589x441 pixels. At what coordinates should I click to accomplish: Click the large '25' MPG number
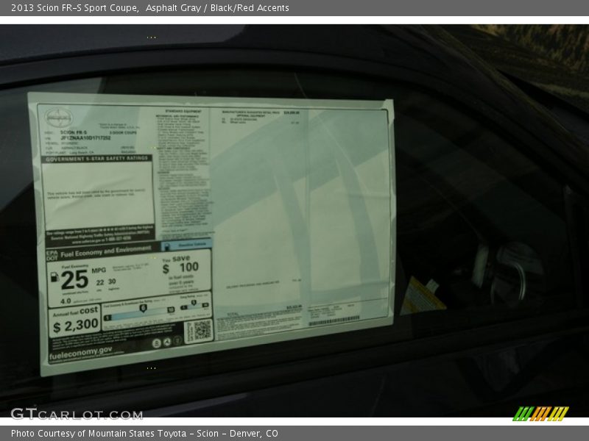coord(74,280)
